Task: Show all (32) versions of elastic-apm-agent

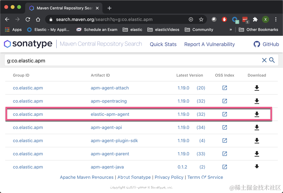Action: 201,114
